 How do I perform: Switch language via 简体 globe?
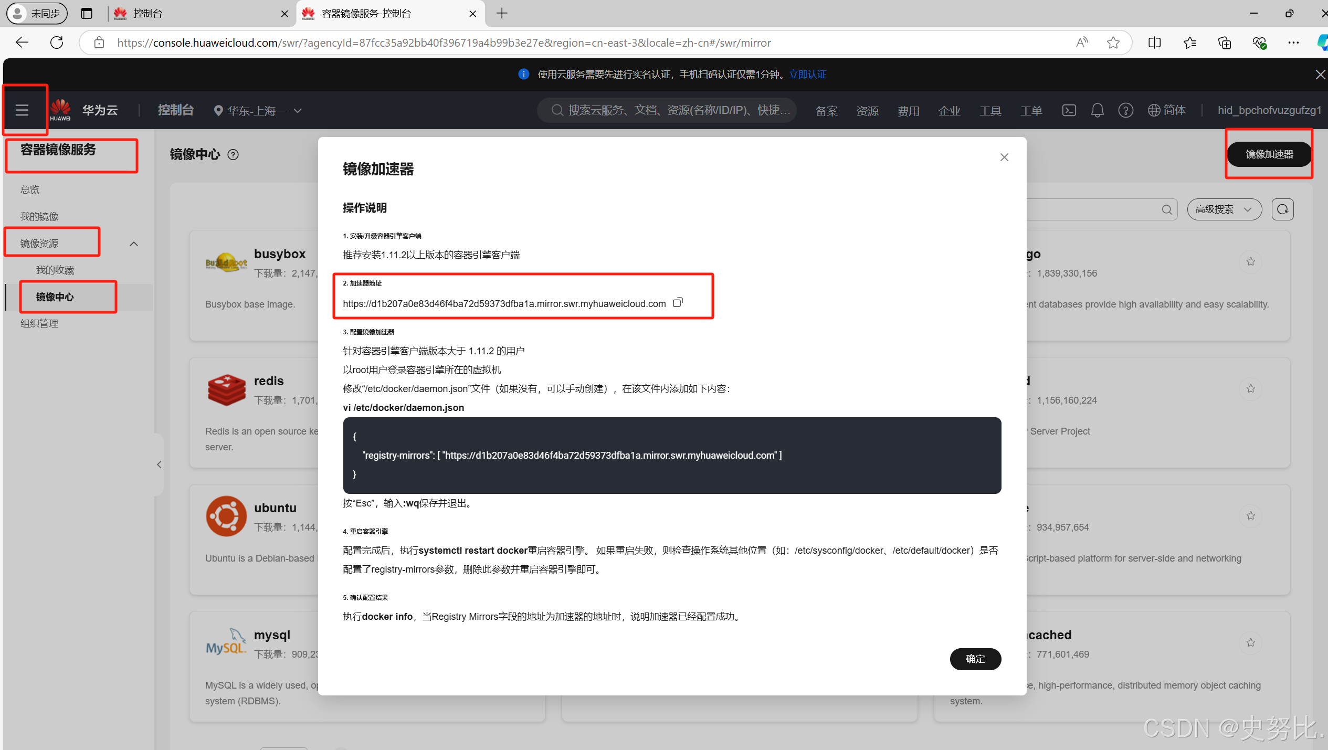(1166, 110)
